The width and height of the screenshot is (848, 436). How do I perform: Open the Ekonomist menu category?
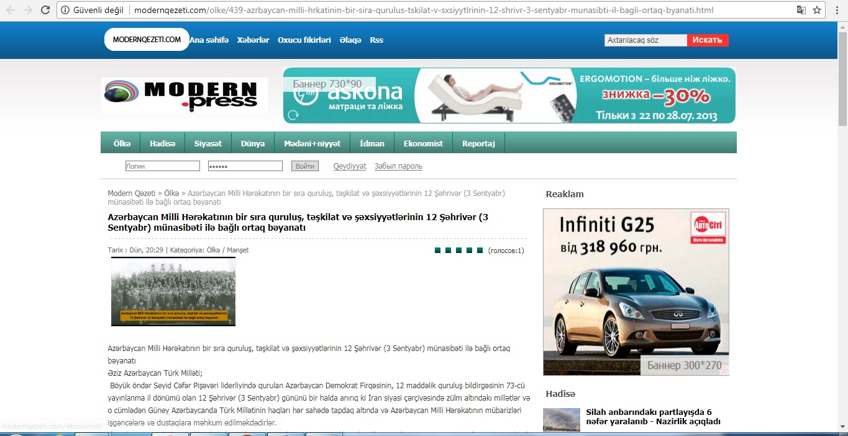tap(423, 143)
